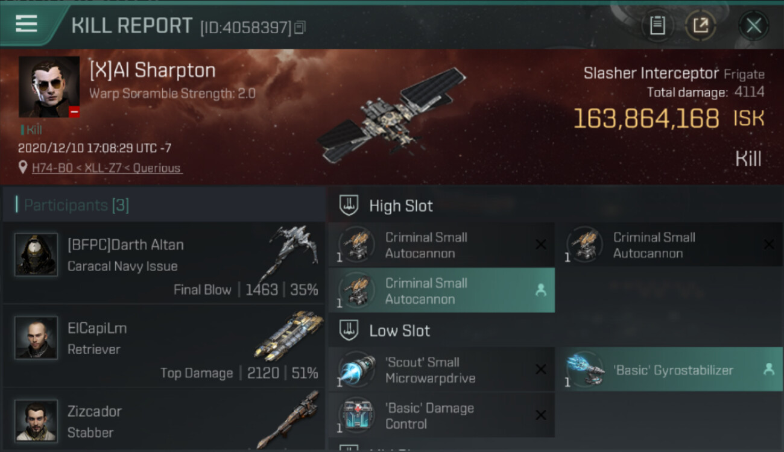Click the Caracal Navy Issue ship image
The width and height of the screenshot is (784, 452).
[x=293, y=250]
